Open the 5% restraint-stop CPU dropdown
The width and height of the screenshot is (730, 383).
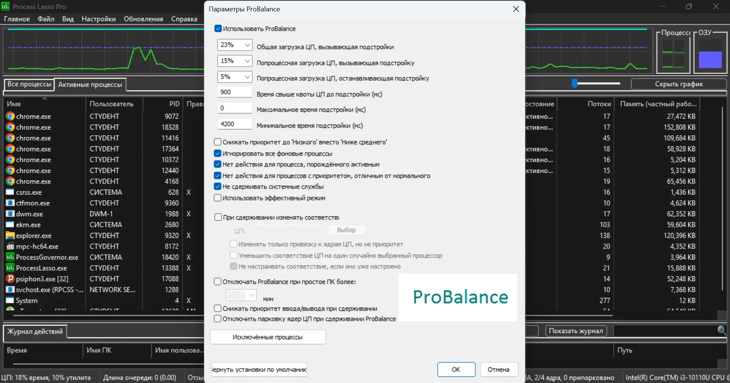point(235,77)
